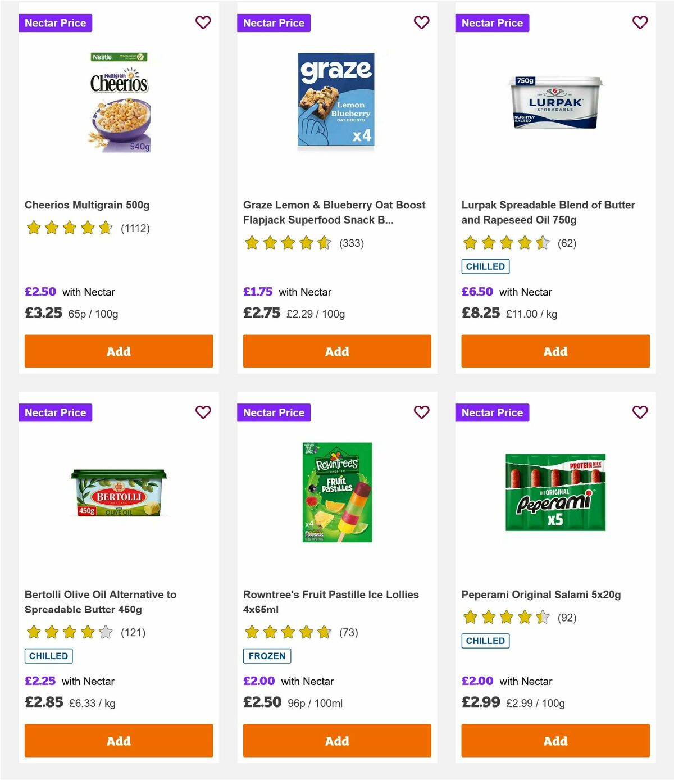Click the heart icon above Rowntree's lollies
674x780 pixels.
coord(421,412)
